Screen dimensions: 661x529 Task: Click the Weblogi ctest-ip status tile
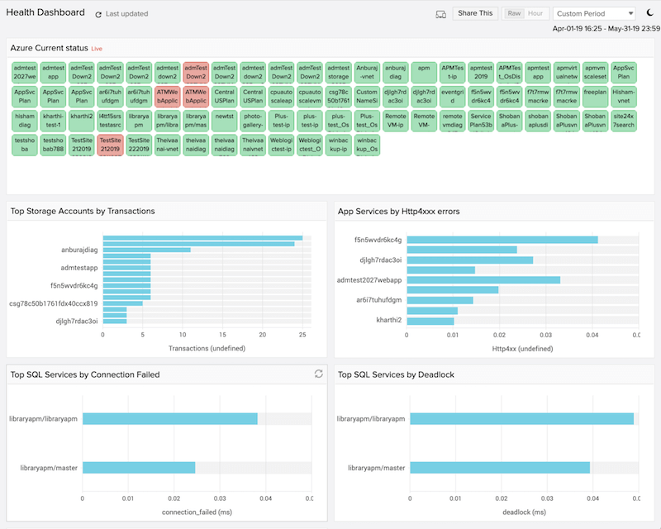(x=282, y=145)
